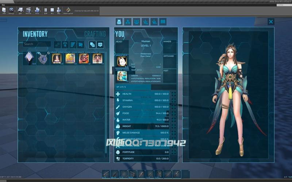Click the plus button next to Health
Viewport: 292px width, 182px height.
tap(174, 94)
